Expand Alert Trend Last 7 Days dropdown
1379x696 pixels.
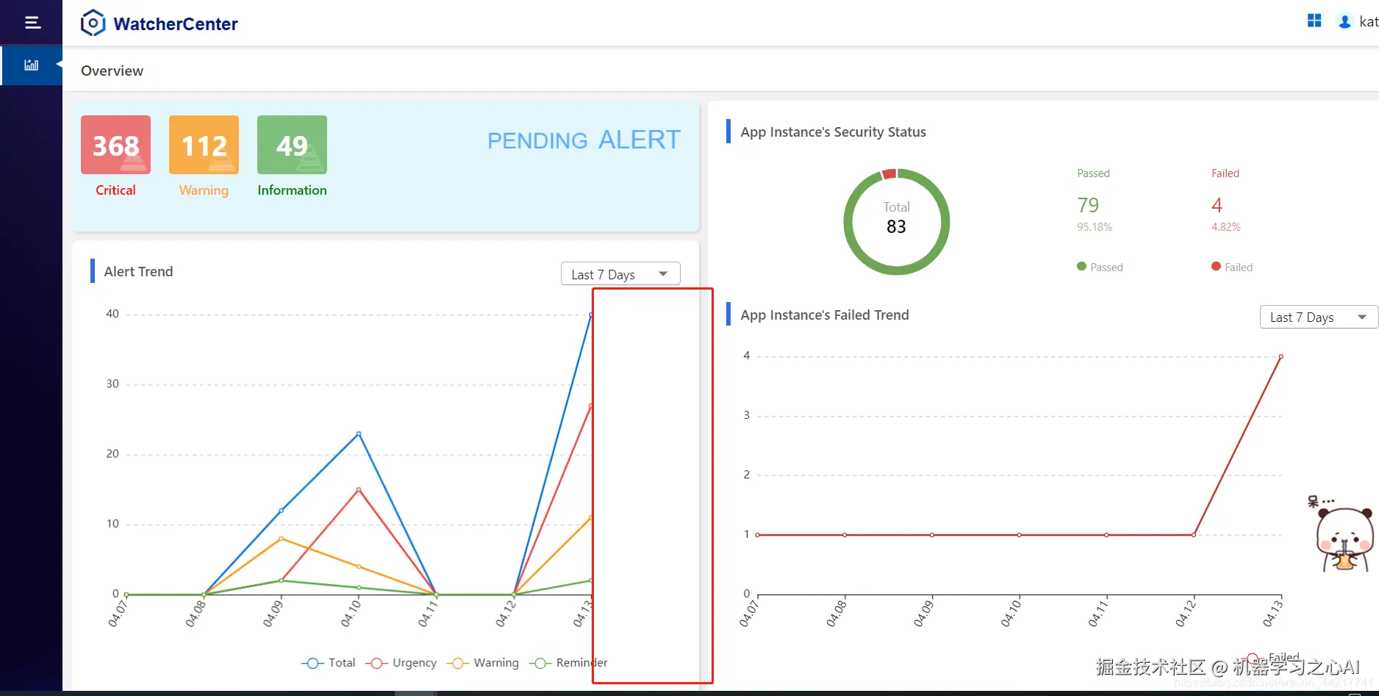[620, 273]
